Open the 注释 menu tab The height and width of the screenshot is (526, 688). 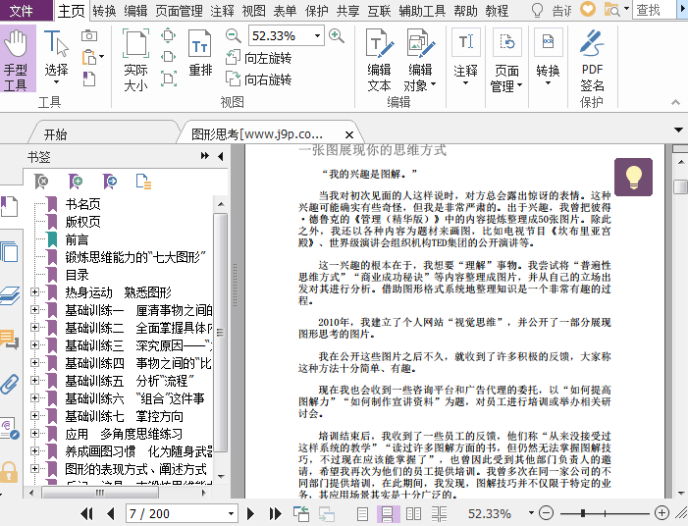tap(223, 11)
